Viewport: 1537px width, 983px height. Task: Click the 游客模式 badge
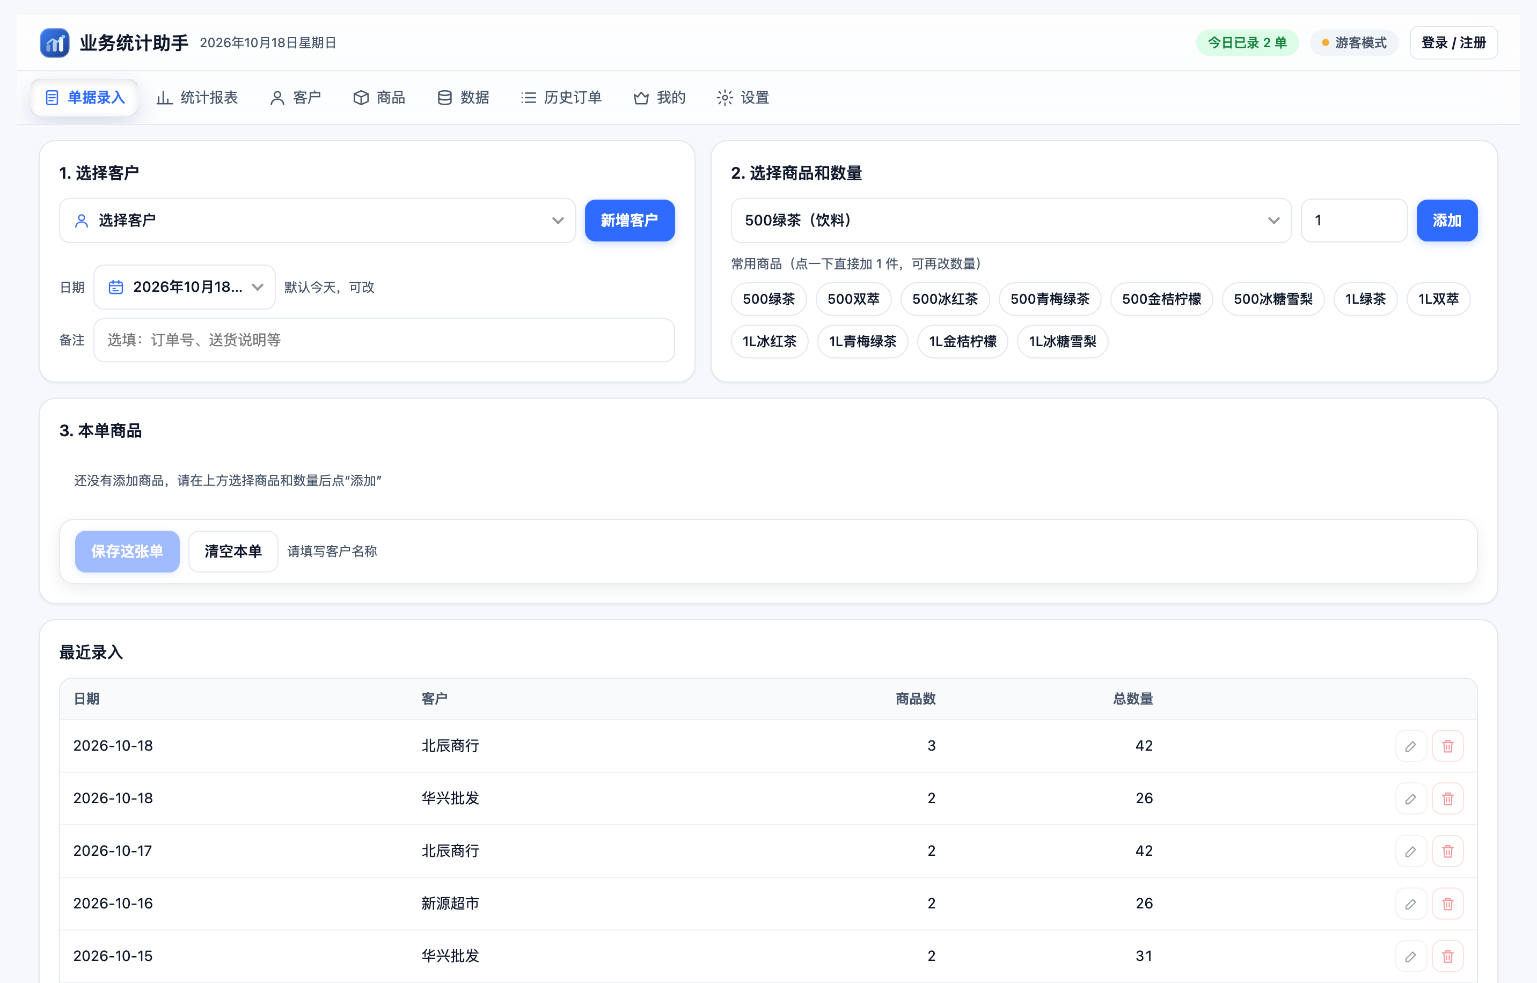click(1354, 43)
